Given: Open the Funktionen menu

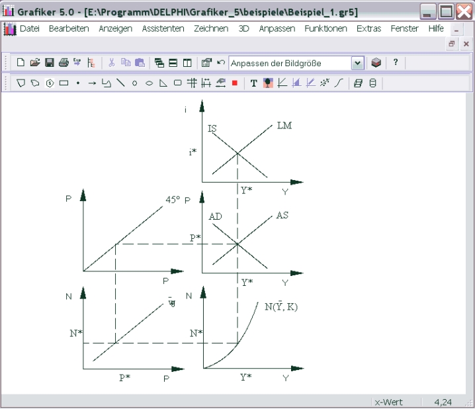Looking at the screenshot, I should 325,29.
